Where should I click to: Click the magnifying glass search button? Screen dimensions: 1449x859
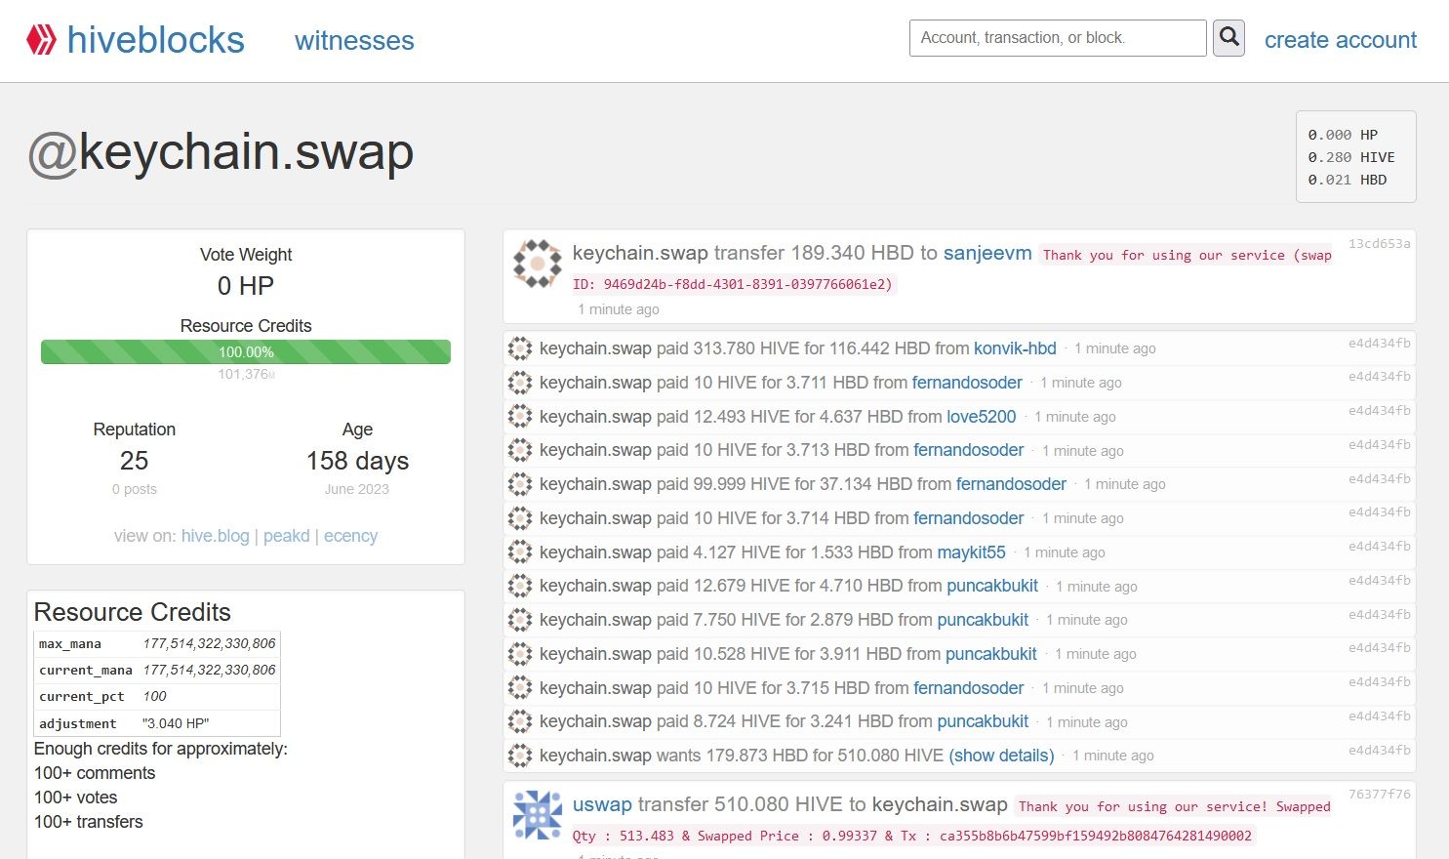1228,38
